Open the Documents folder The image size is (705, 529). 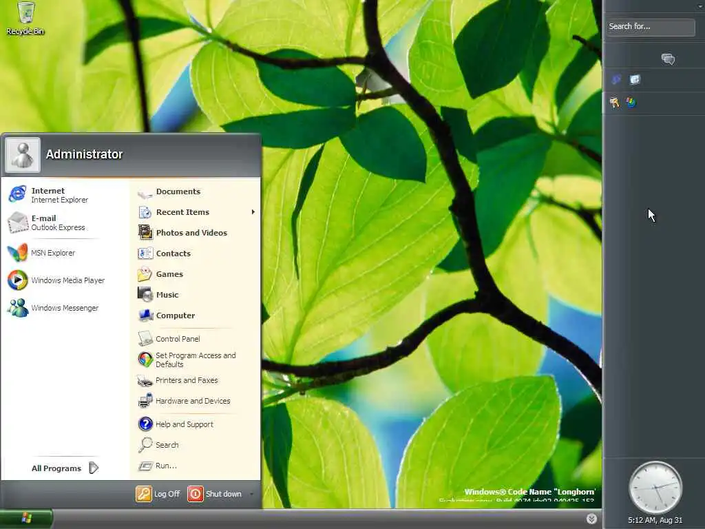(170, 192)
